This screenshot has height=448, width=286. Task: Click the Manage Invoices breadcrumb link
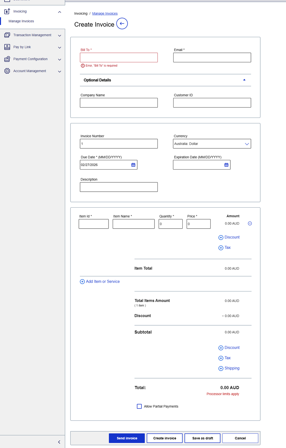[105, 14]
